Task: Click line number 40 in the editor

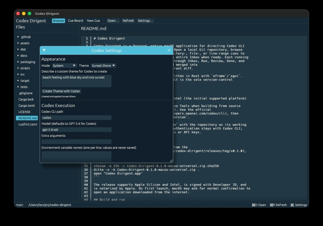Action: pos(86,185)
